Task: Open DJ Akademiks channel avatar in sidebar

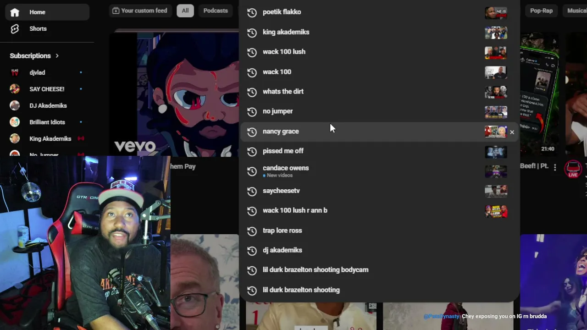Action: pyautogui.click(x=15, y=105)
